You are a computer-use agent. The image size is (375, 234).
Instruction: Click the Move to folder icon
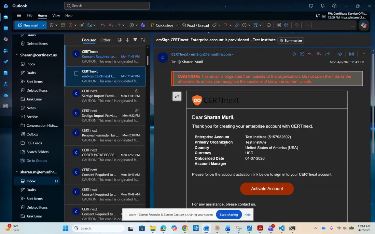[x=90, y=25]
